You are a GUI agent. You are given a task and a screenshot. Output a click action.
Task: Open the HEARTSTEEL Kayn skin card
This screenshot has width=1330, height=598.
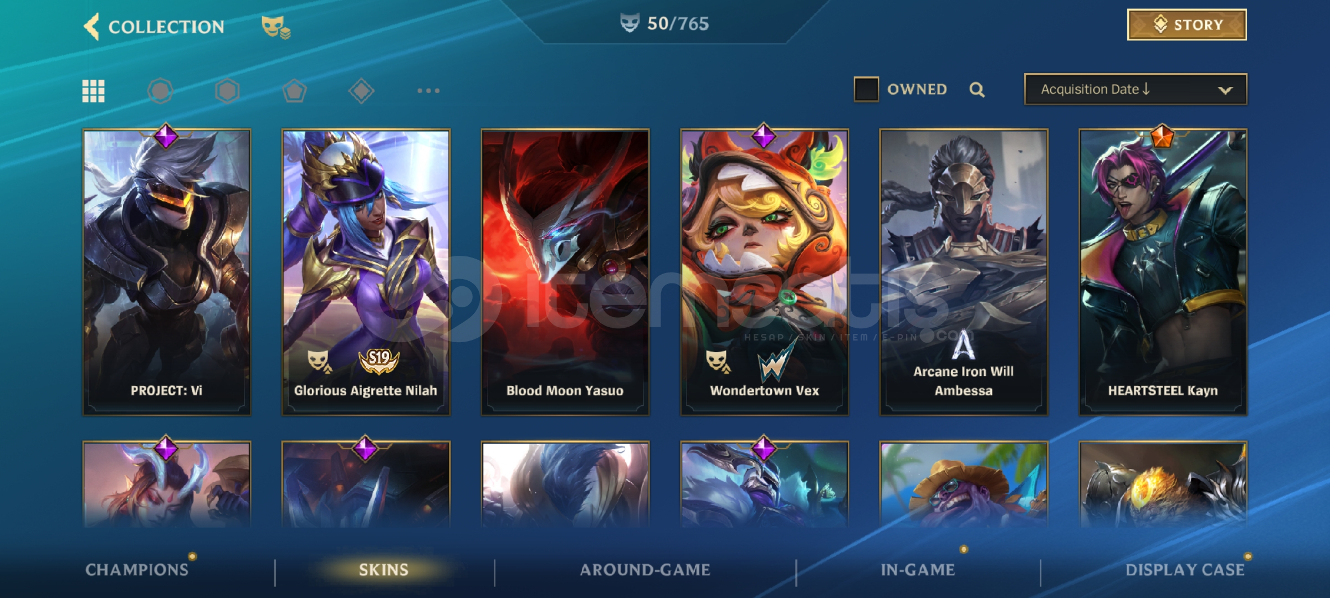[x=1163, y=271]
